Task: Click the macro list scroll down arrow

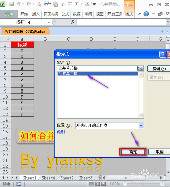Action: pos(141,115)
